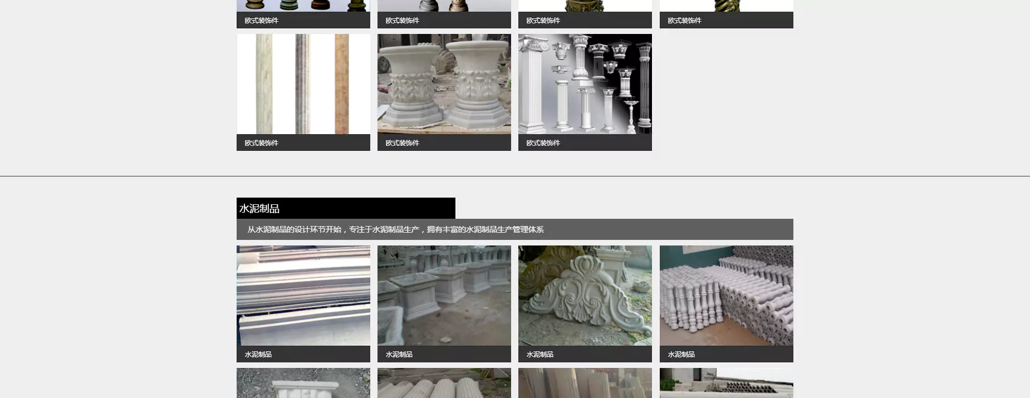Viewport: 1030px width, 398px height.
Task: Click 水泥制品 caption under molding strips image
Action: pyautogui.click(x=258, y=355)
